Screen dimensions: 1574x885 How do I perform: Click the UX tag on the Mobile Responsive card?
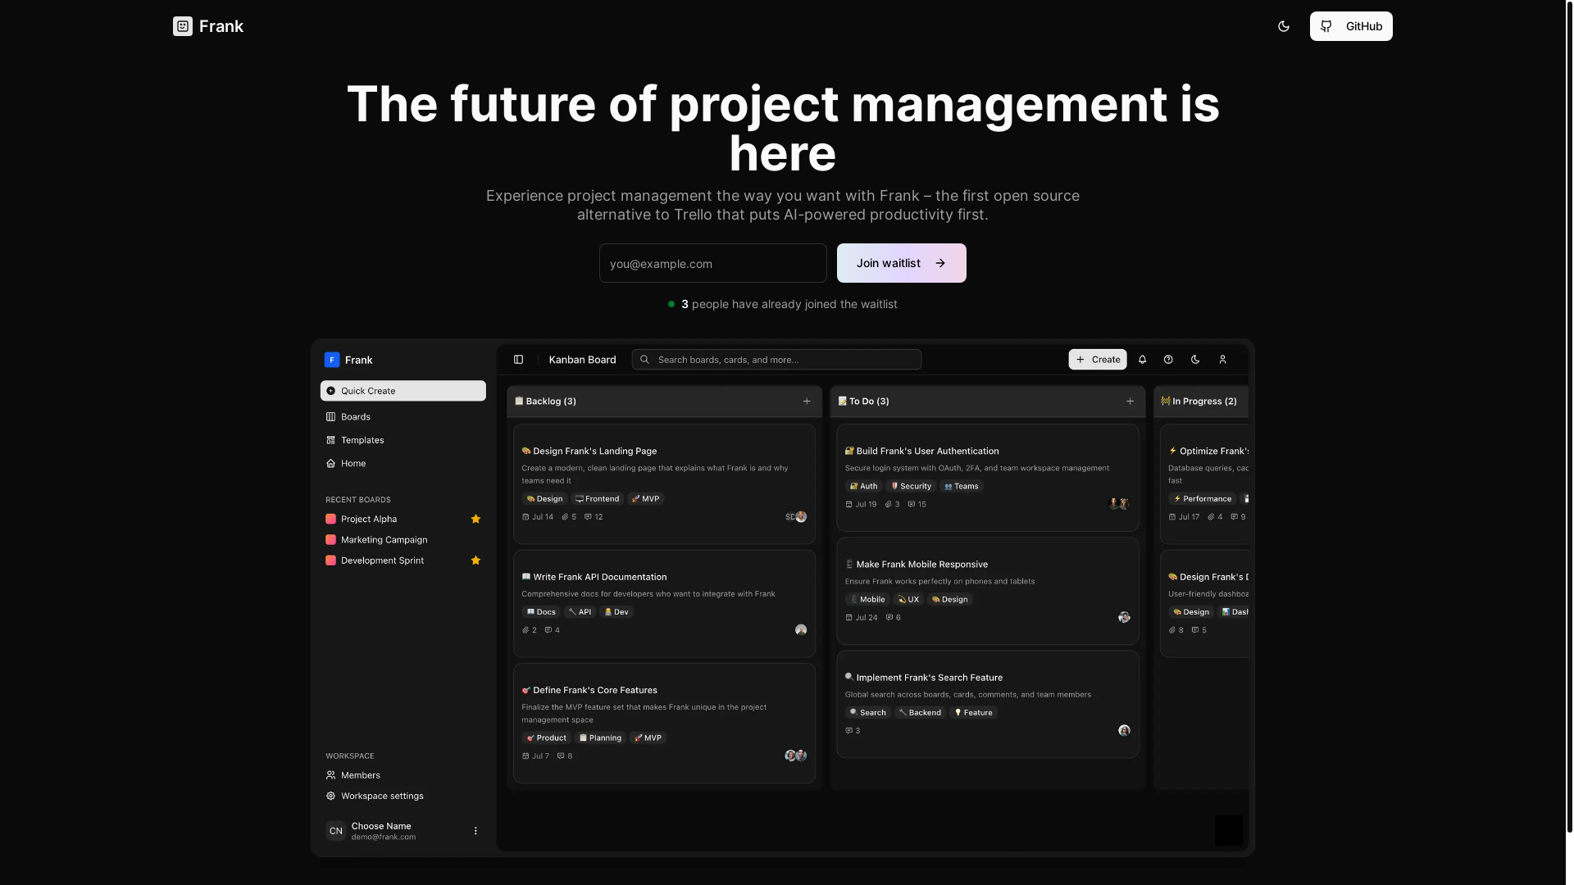point(908,600)
